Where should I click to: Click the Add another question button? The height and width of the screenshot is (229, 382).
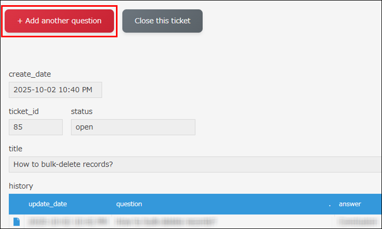pyautogui.click(x=59, y=21)
